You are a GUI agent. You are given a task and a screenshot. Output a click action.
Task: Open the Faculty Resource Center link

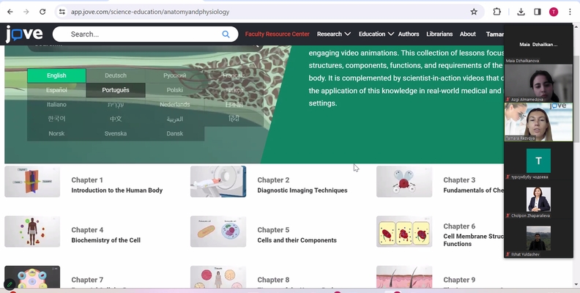[x=277, y=34]
